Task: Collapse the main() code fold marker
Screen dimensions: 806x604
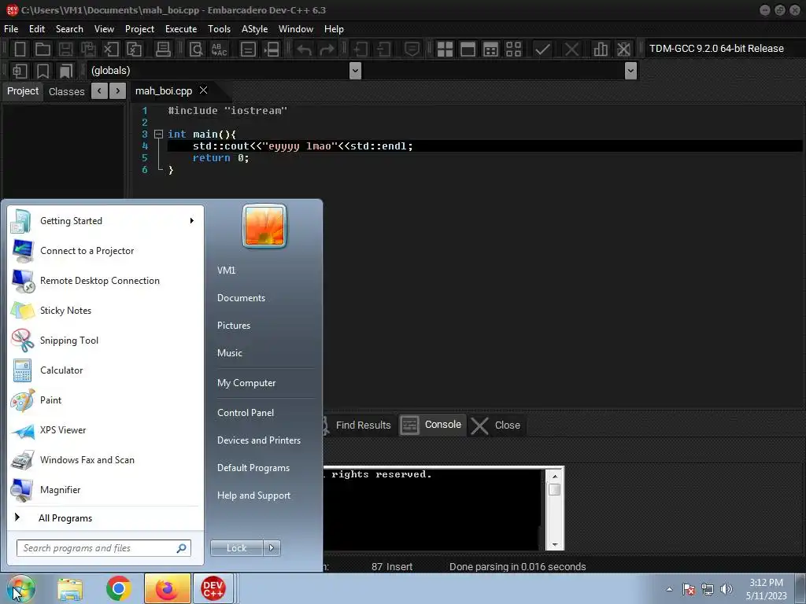Action: [x=159, y=134]
